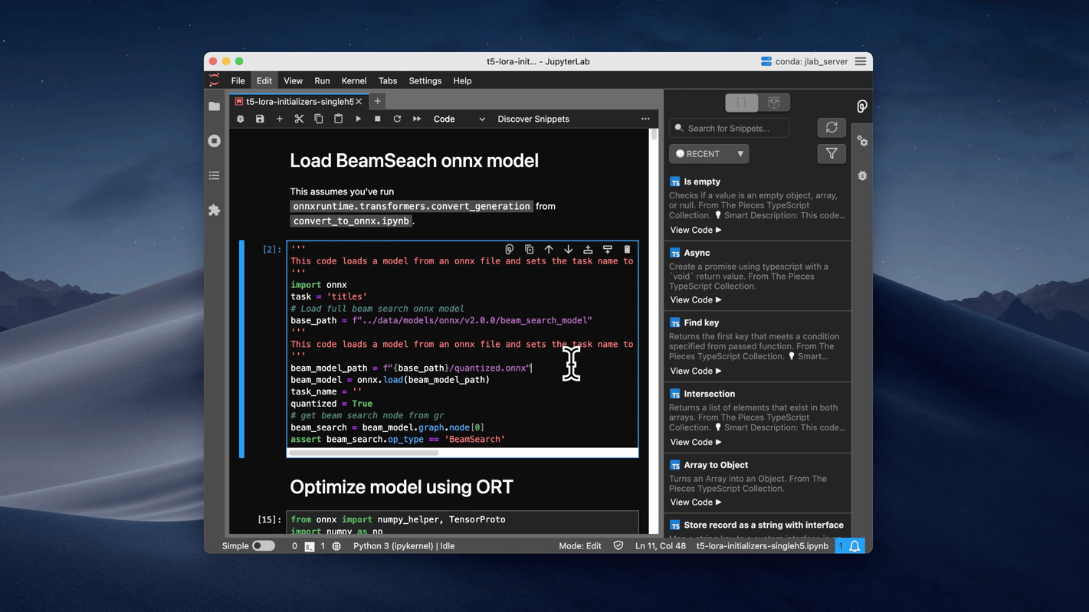1089x612 pixels.
Task: Expand View Code for the Async snippet
Action: (x=695, y=299)
